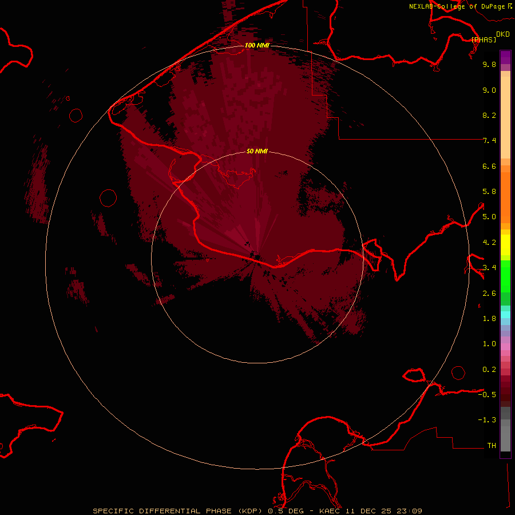The image size is (515, 515).
Task: Click the 7.4 scale value
Action: click(x=489, y=141)
